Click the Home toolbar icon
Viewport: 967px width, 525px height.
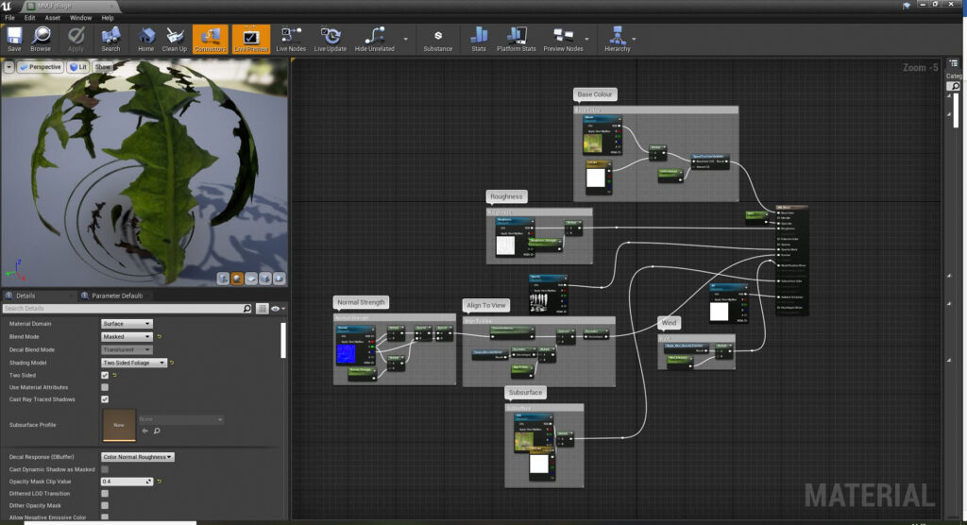[x=145, y=38]
